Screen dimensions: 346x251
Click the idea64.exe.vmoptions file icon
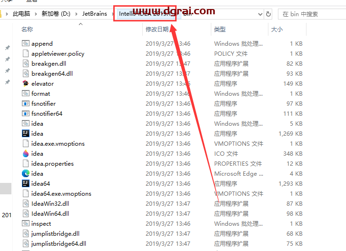(26, 193)
